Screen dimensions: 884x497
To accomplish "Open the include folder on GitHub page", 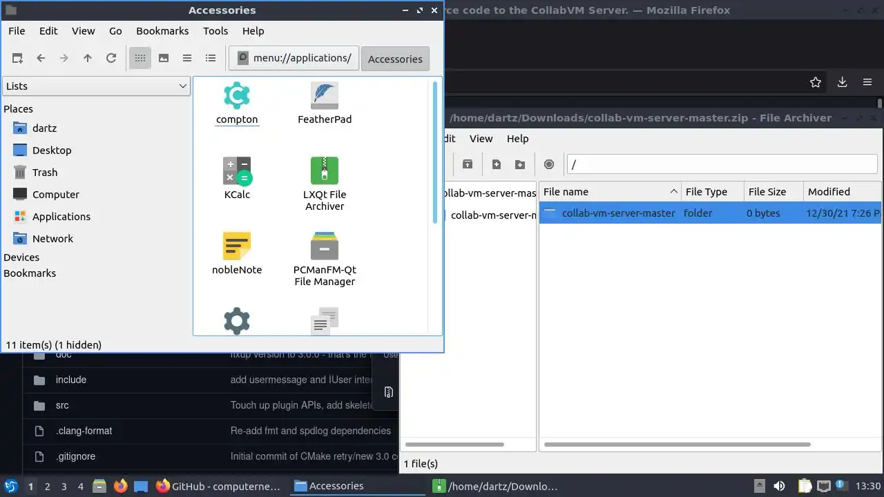I will pos(71,380).
